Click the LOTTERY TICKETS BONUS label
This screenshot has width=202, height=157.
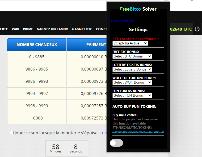point(132,65)
